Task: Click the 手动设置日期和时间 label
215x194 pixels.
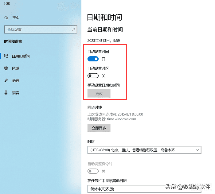Action: pyautogui.click(x=104, y=85)
